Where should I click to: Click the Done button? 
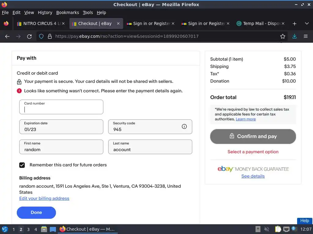[36, 212]
